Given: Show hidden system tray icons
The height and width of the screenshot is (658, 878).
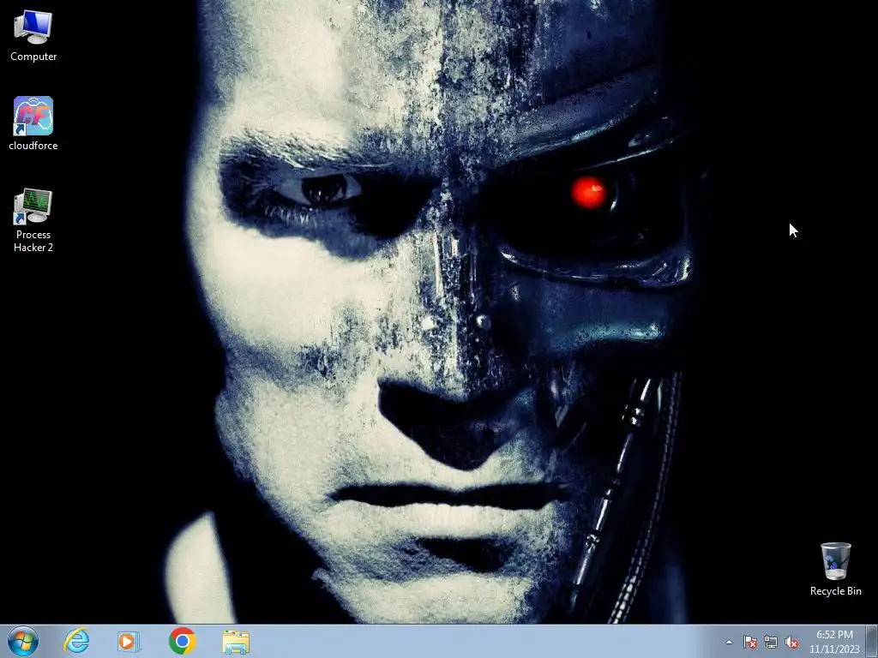Looking at the screenshot, I should (729, 642).
